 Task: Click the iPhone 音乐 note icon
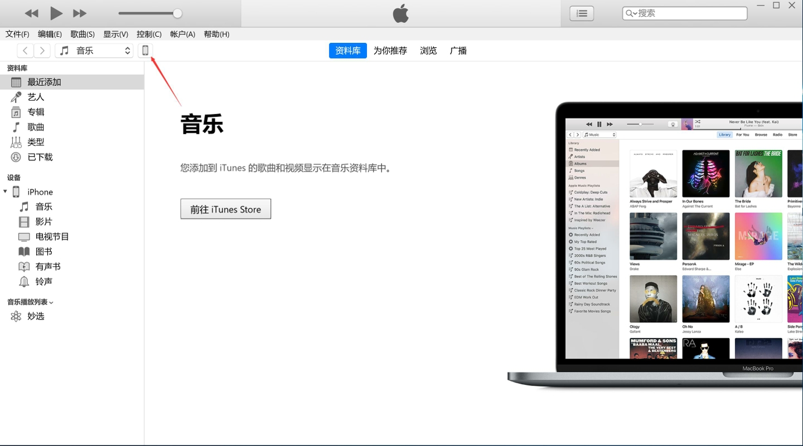24,207
